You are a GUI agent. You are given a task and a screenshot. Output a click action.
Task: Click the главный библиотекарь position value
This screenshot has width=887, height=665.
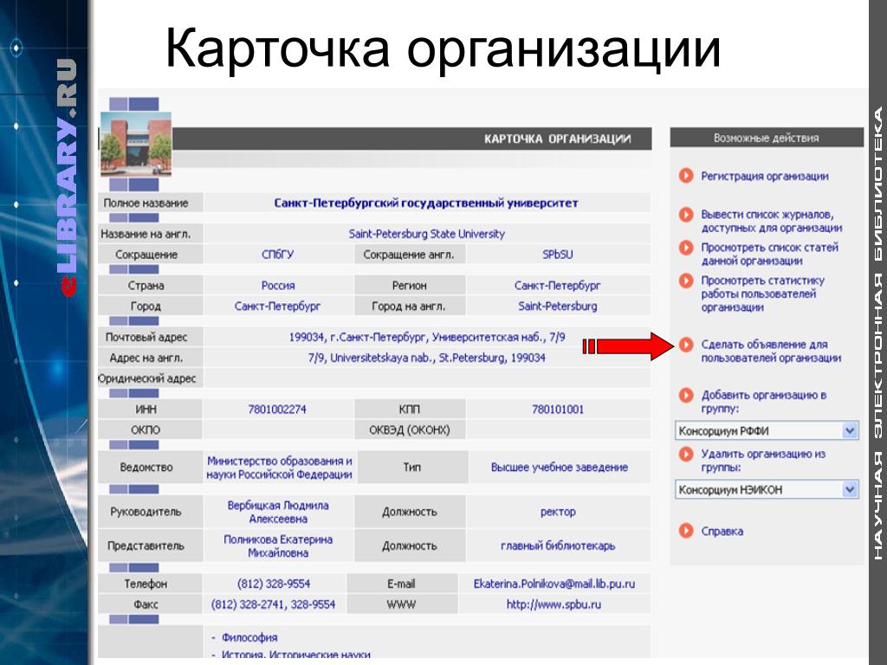(557, 546)
